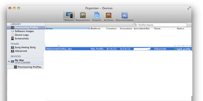Sort by the Platform column header

click(x=98, y=28)
